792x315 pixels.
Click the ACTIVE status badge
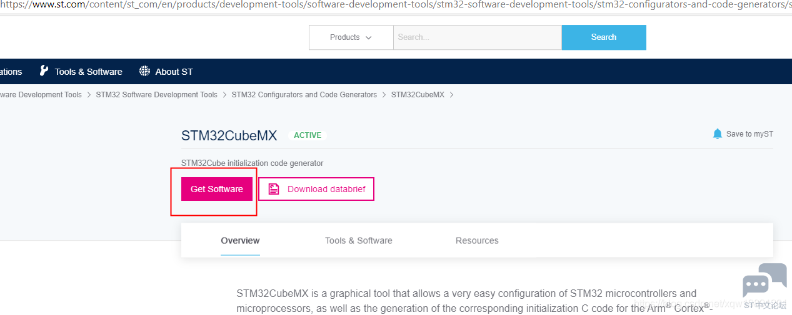point(308,135)
